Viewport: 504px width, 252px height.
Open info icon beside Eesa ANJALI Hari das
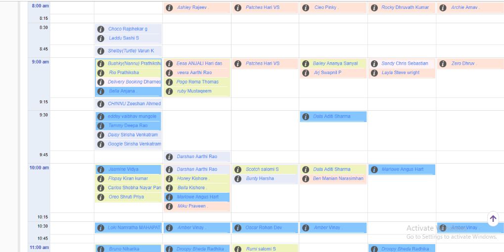pos(169,64)
